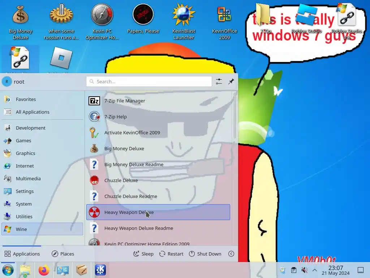The height and width of the screenshot is (278, 370).
Task: Click the root user avatar
Action: [7, 81]
